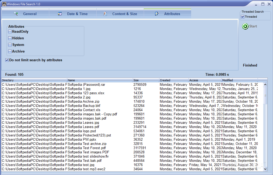Open the General tab

pos(26,14)
